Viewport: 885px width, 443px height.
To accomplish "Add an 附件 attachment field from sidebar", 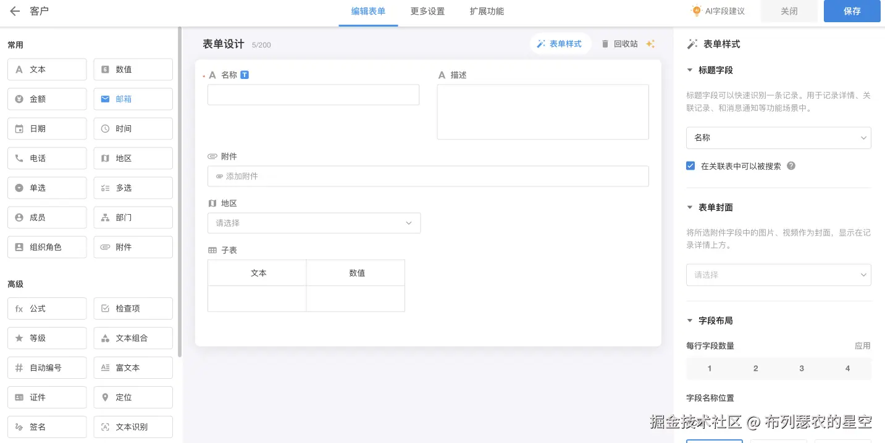I will [133, 247].
